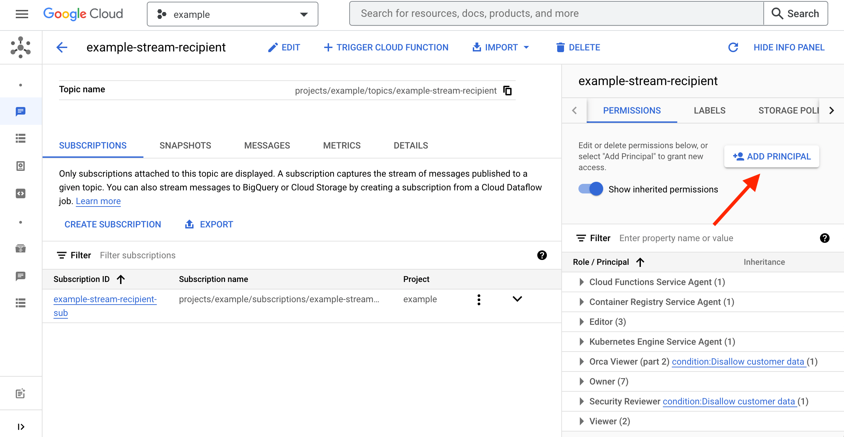The height and width of the screenshot is (437, 844).
Task: Open the Release notes icon at sidebar bottom
Action: click(21, 393)
